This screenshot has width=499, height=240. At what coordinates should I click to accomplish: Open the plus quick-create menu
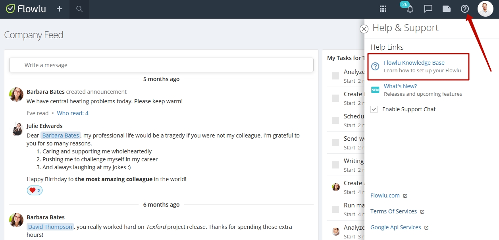[60, 9]
